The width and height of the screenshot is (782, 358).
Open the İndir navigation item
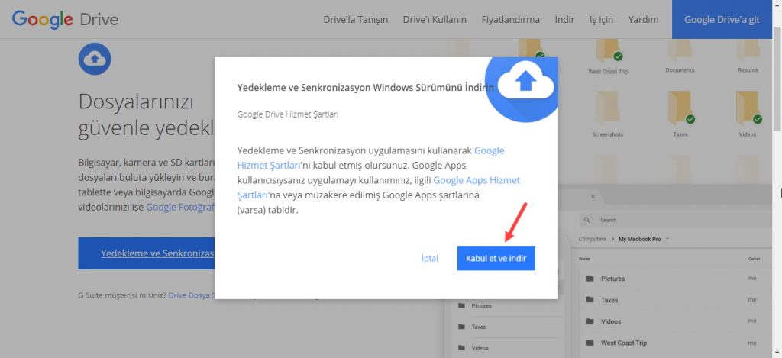[564, 19]
